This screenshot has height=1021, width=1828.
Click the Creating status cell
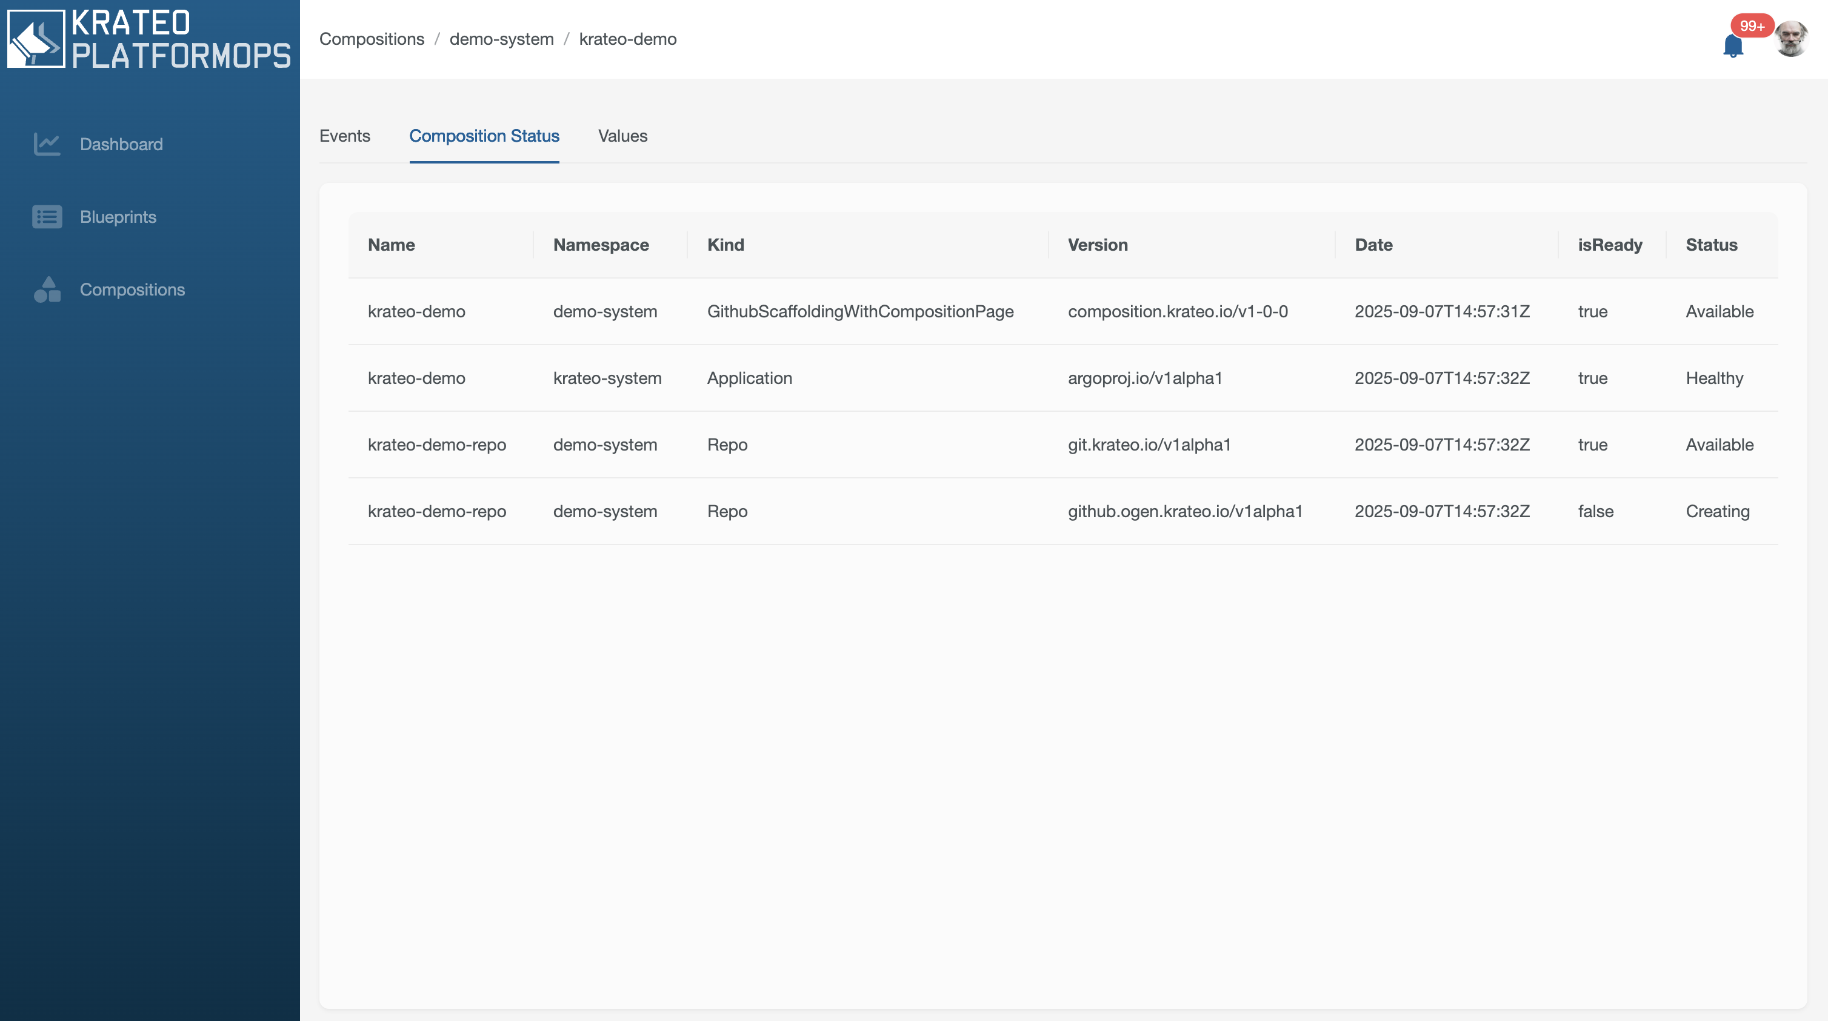(x=1718, y=511)
